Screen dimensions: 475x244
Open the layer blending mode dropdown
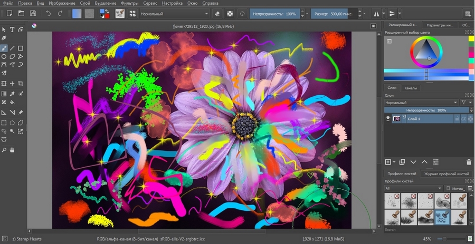pos(421,103)
